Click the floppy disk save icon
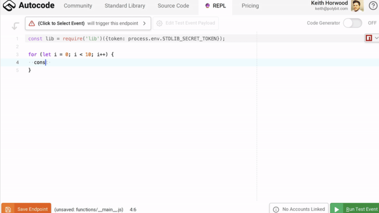This screenshot has height=213, width=379. [8, 209]
